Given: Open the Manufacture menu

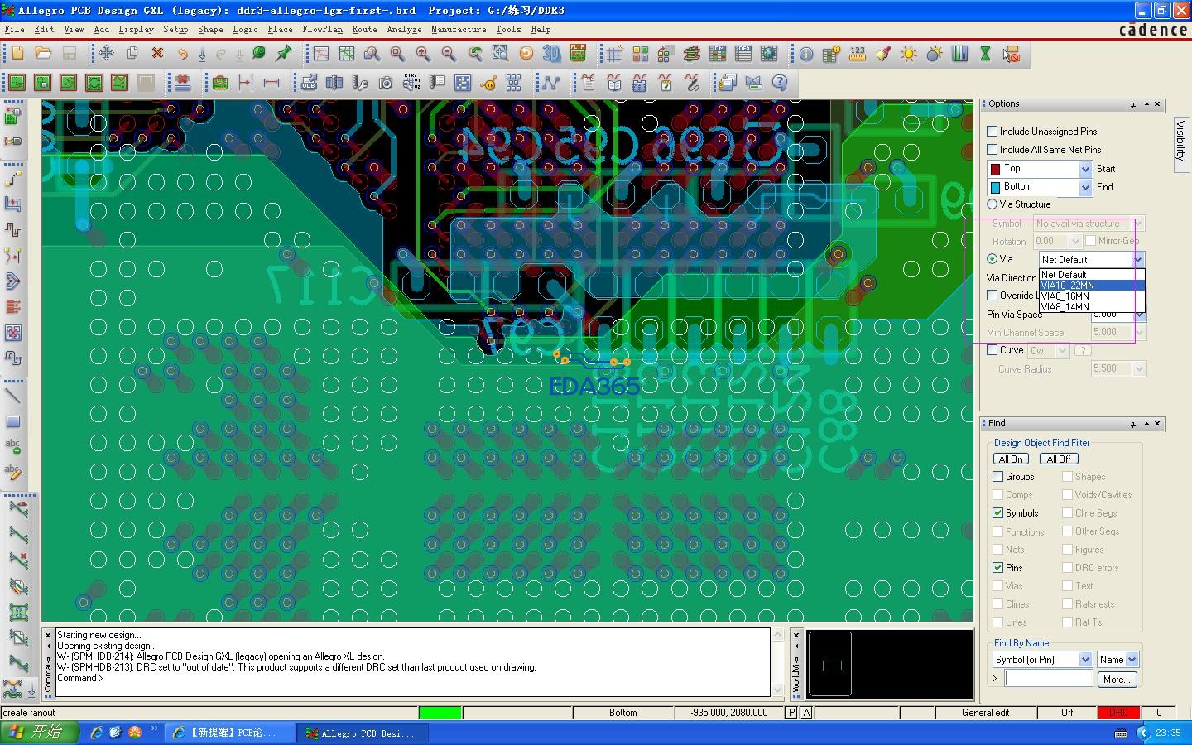Looking at the screenshot, I should [x=458, y=29].
